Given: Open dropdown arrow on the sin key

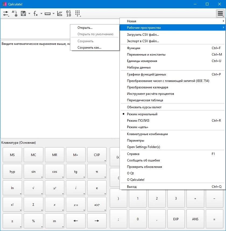Looking at the screenshot, I should [x=42, y=177].
